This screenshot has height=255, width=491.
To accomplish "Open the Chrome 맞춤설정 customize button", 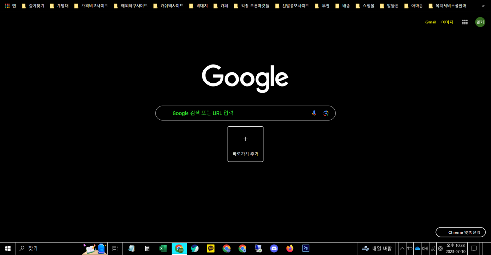I will pos(460,232).
